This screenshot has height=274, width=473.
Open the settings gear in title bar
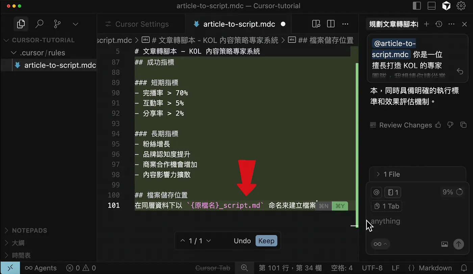(x=461, y=6)
